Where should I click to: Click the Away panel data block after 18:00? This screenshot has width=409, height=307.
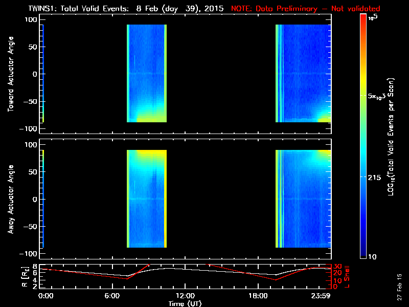coord(303,199)
